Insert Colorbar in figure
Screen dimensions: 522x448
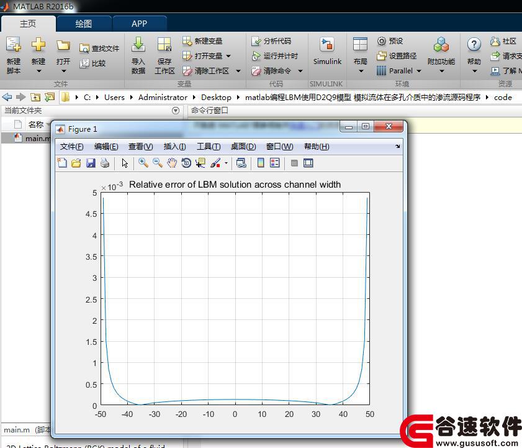coord(261,163)
